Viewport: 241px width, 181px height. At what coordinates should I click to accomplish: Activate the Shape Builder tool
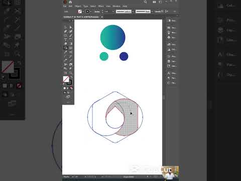click(x=65, y=48)
